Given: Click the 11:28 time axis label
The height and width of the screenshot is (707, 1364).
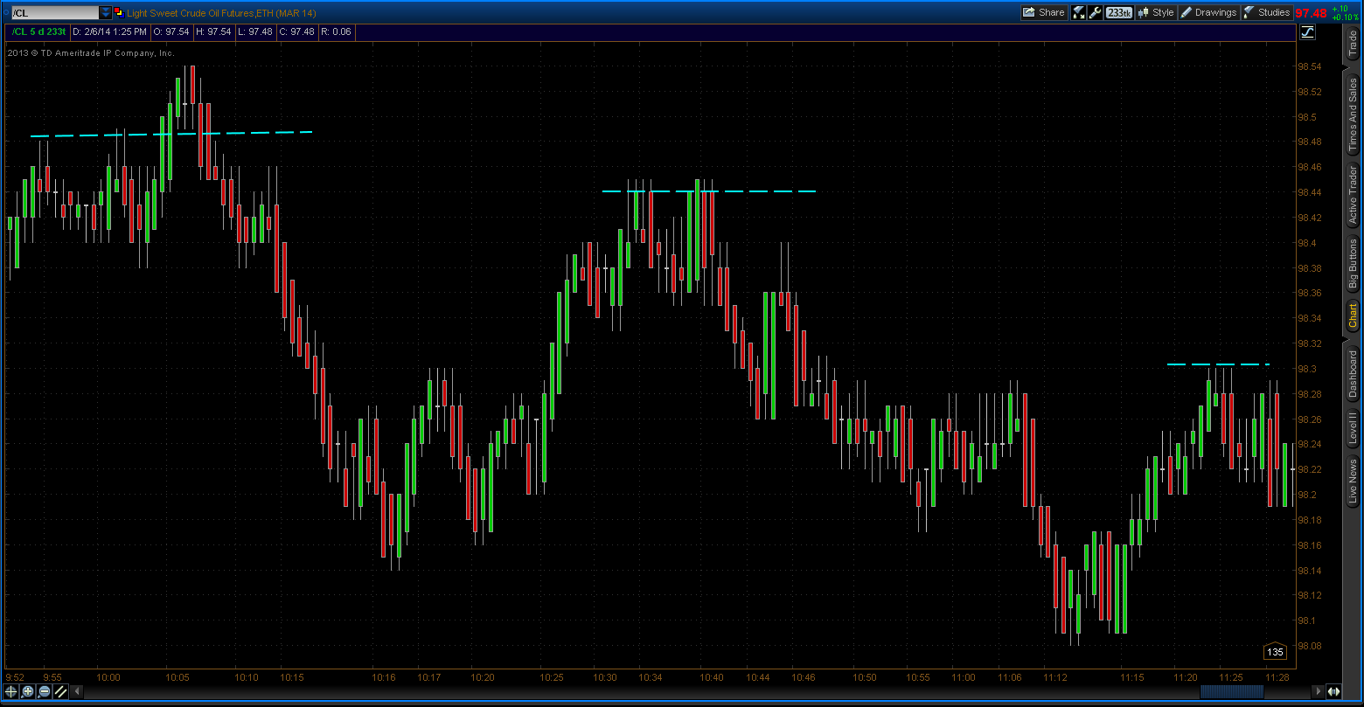Looking at the screenshot, I should click(x=1277, y=677).
